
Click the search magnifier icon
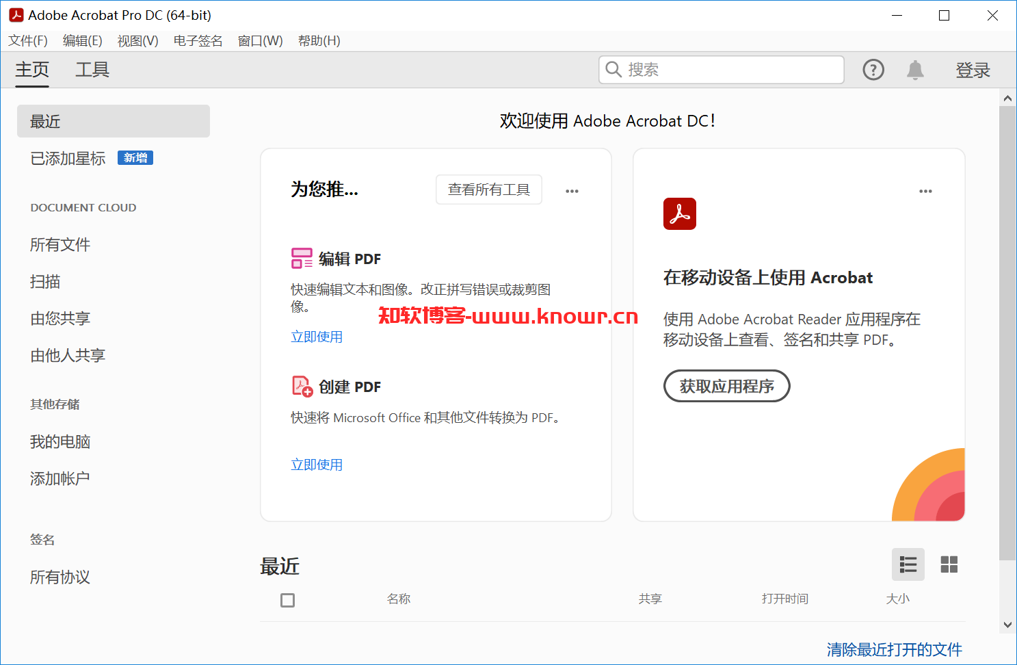613,70
